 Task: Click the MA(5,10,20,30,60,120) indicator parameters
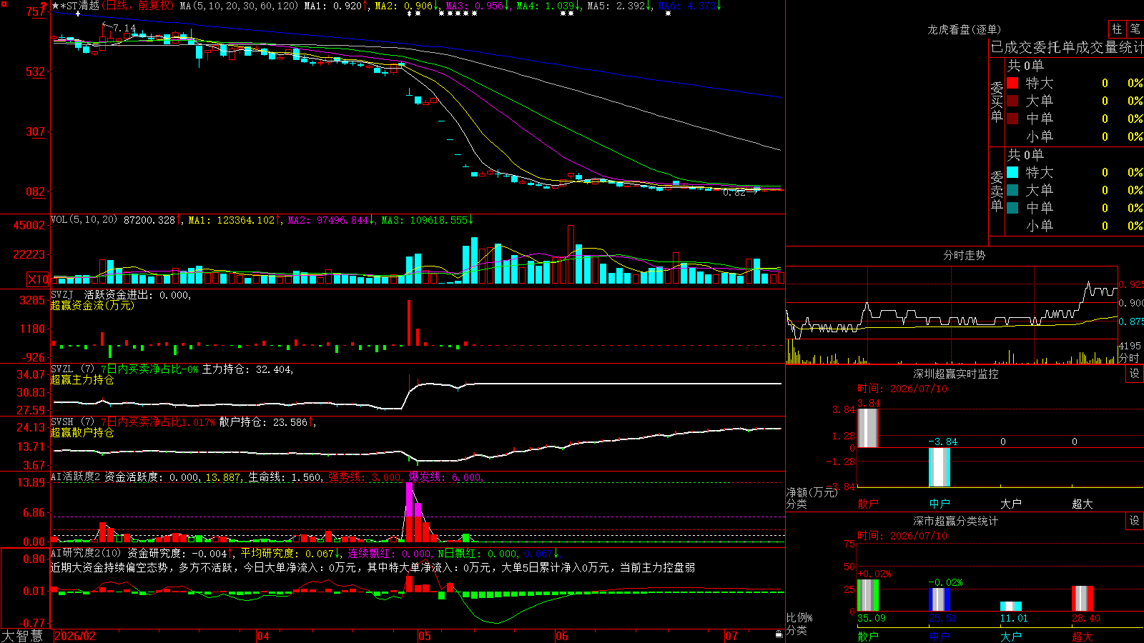(x=238, y=6)
